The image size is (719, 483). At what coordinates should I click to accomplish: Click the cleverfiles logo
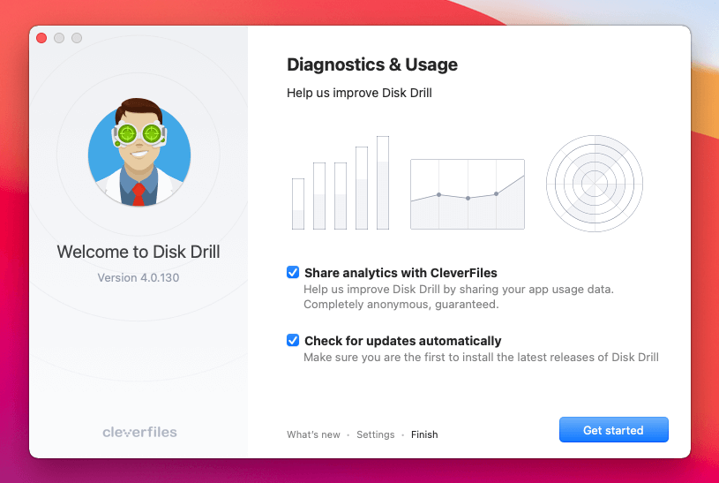(139, 432)
